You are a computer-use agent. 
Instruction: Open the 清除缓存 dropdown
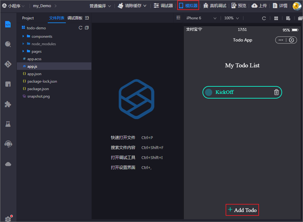click(x=132, y=6)
